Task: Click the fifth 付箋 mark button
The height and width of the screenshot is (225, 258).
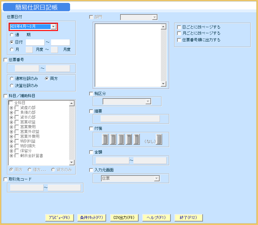Action: pos(136,139)
